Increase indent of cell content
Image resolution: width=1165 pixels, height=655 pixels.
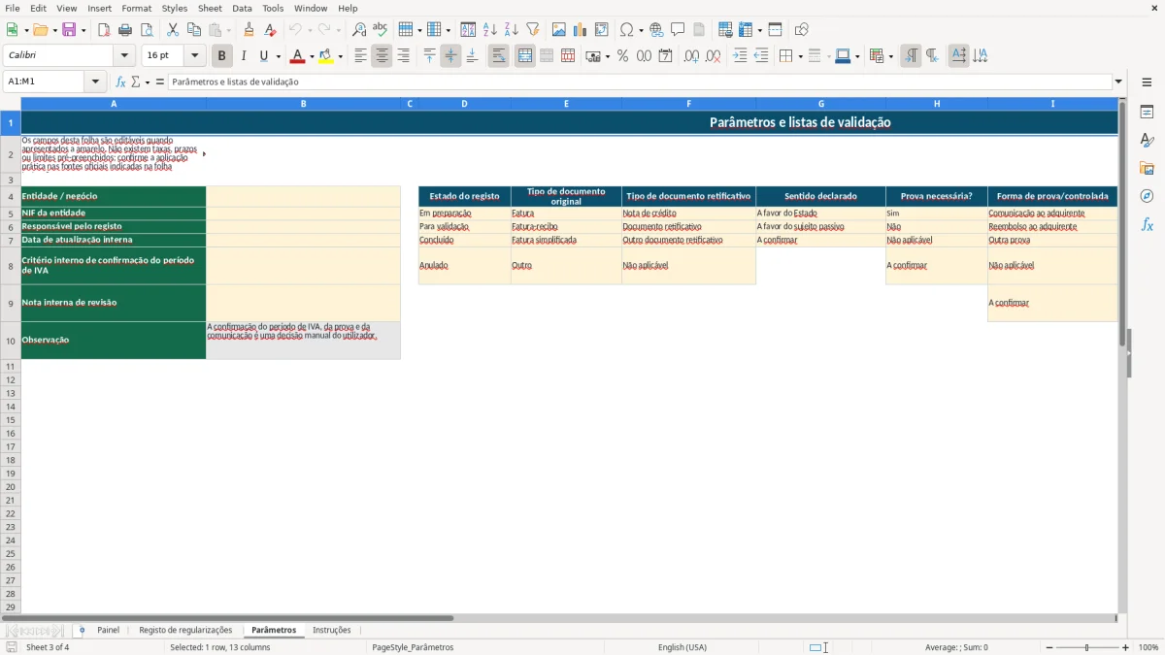(740, 56)
